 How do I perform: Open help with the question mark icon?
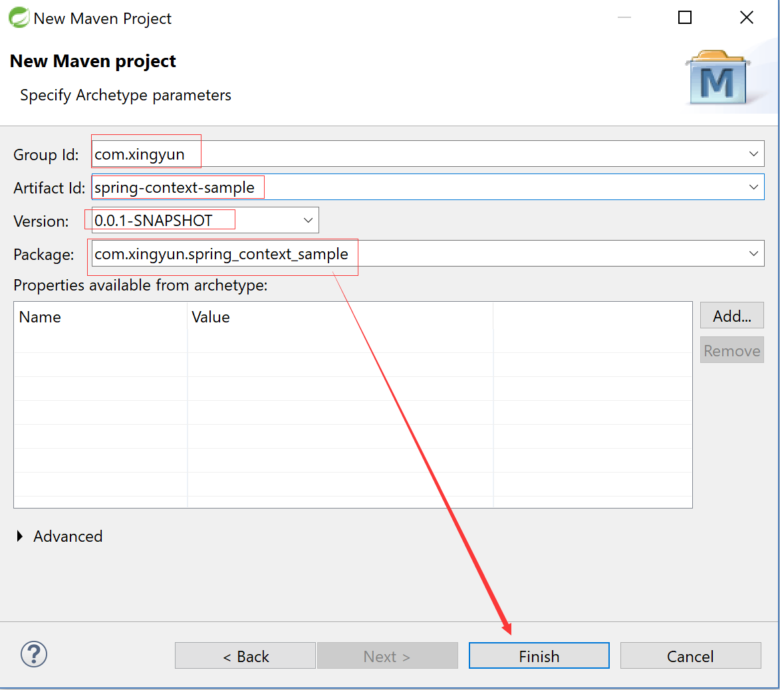(x=34, y=654)
